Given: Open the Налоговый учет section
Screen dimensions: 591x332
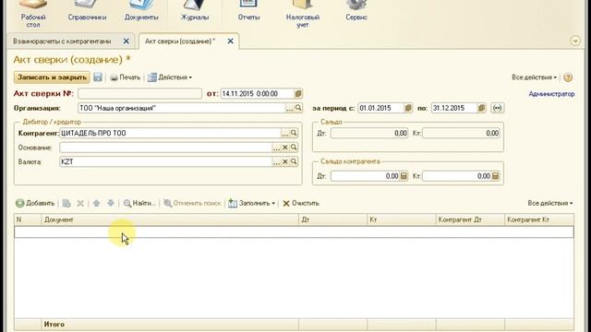Looking at the screenshot, I should (x=303, y=15).
